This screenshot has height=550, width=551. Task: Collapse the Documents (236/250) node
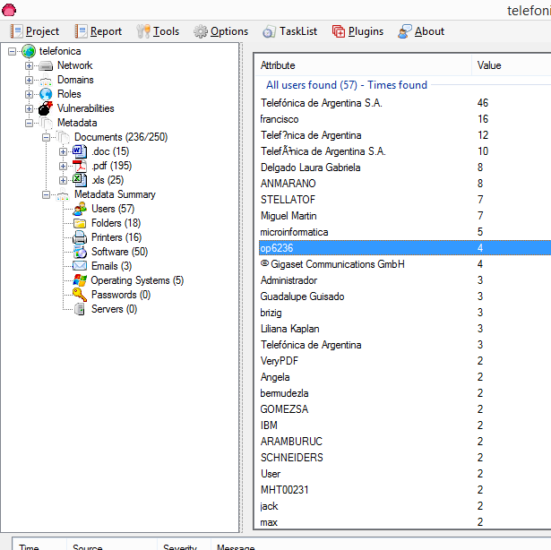click(46, 137)
